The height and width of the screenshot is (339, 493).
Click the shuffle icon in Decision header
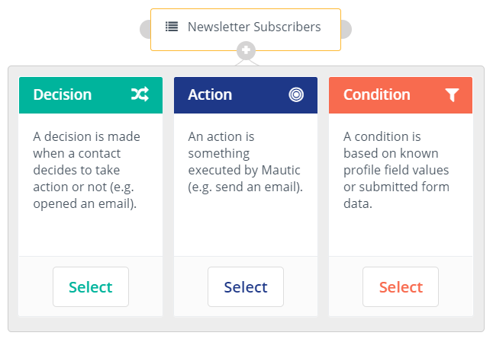click(140, 94)
